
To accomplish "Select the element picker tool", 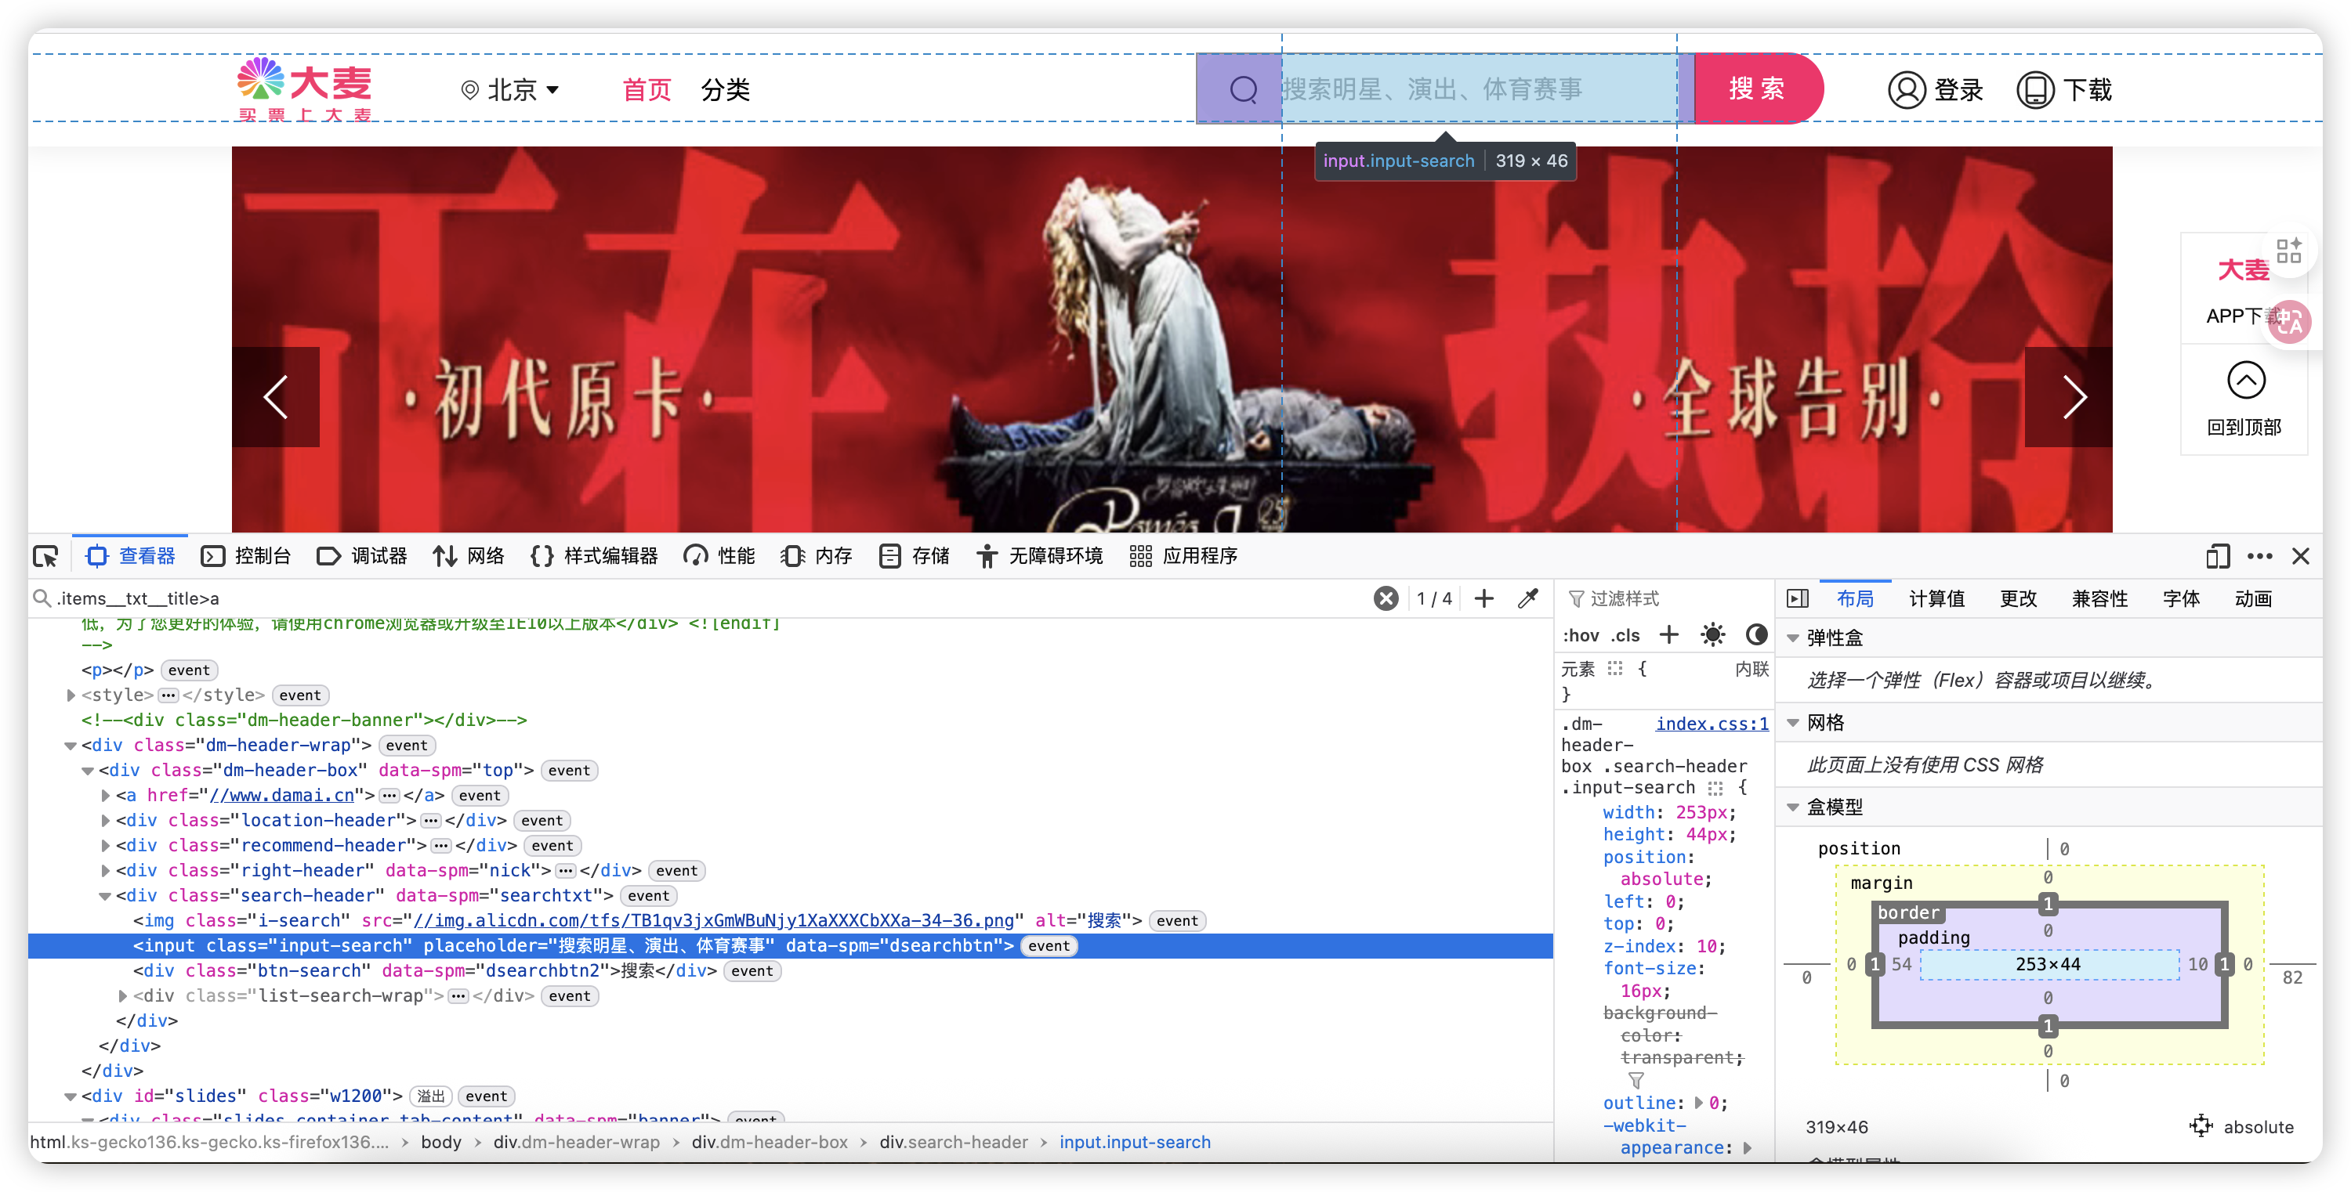I will [x=44, y=555].
